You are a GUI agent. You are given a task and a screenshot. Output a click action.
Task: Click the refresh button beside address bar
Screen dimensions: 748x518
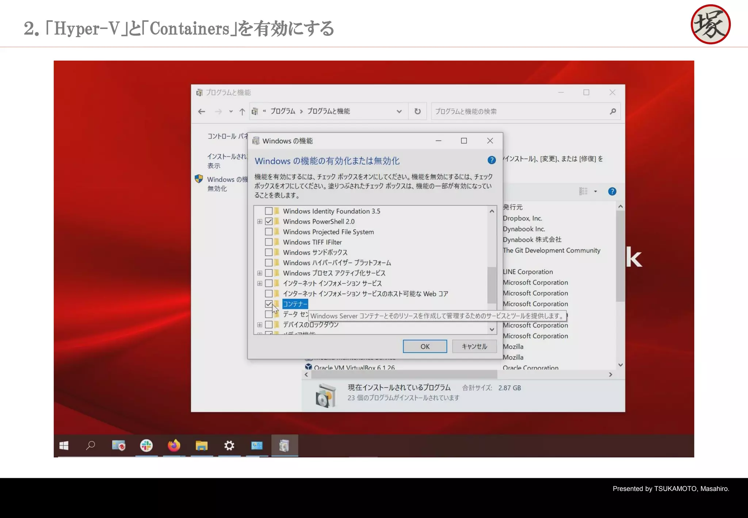point(417,111)
